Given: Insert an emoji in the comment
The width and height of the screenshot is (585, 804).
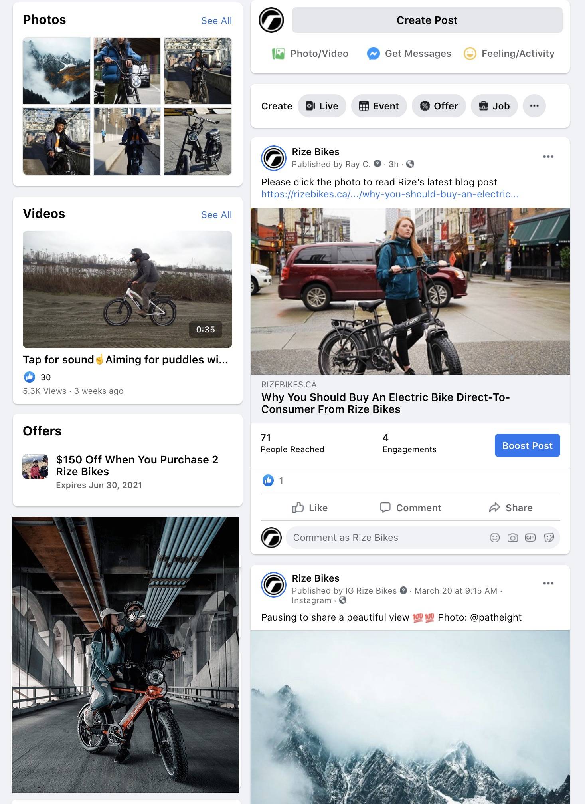Looking at the screenshot, I should tap(495, 538).
